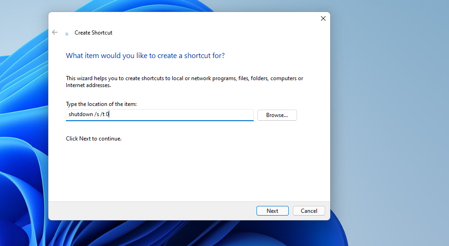This screenshot has width=449, height=246.
Task: Click the shortcut icon beside Create Shortcut
Action: click(x=66, y=34)
